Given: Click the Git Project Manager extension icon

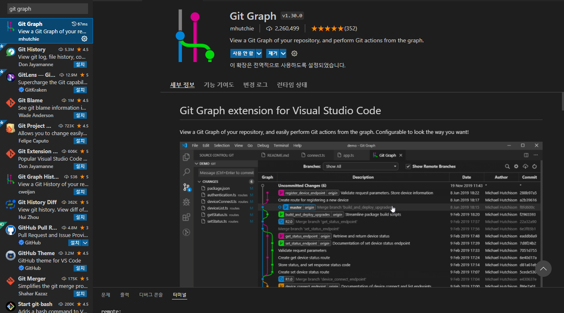Looking at the screenshot, I should click(11, 129).
